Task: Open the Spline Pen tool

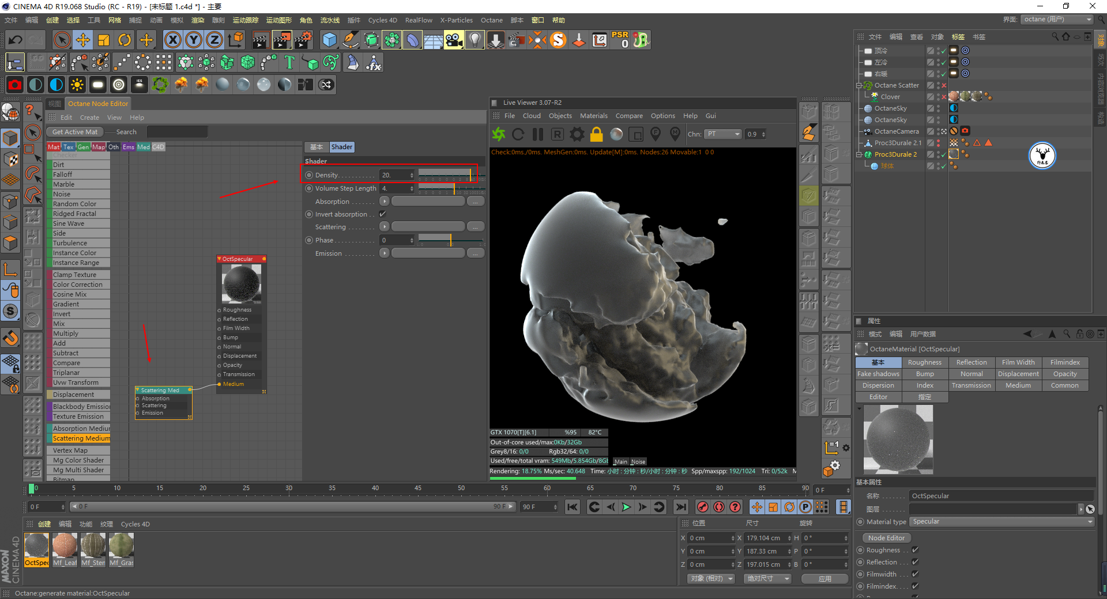Action: (351, 40)
